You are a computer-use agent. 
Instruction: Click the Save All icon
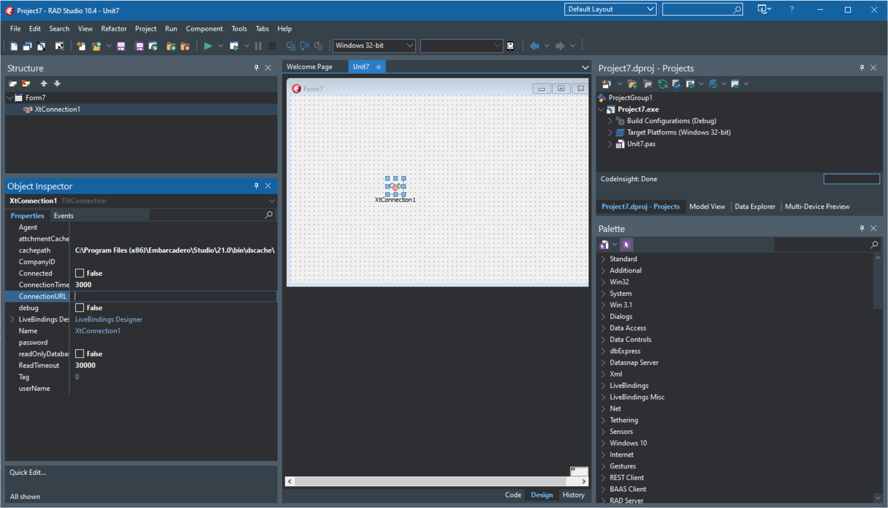pos(139,46)
